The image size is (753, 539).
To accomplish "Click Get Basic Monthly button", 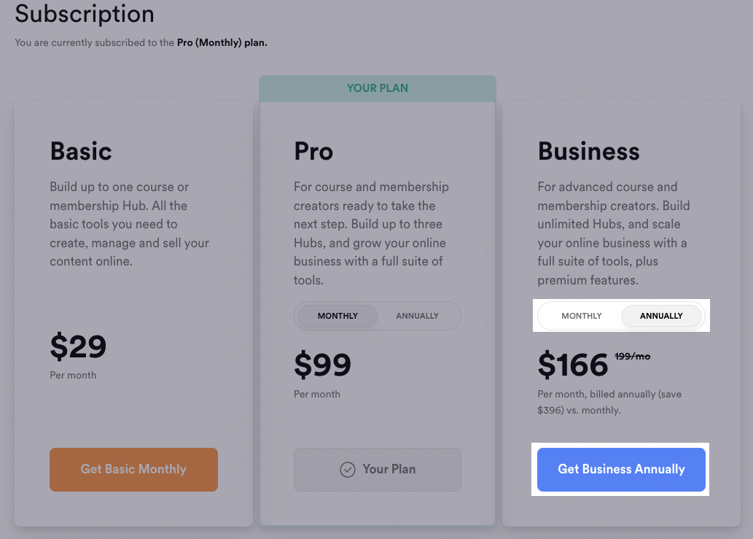I will point(133,469).
